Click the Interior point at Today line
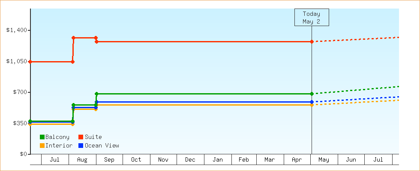 [x=312, y=105]
